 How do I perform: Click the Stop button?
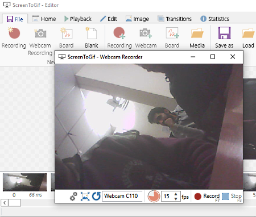coord(232,197)
